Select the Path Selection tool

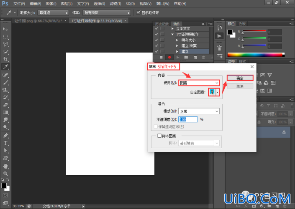coord(5,151)
